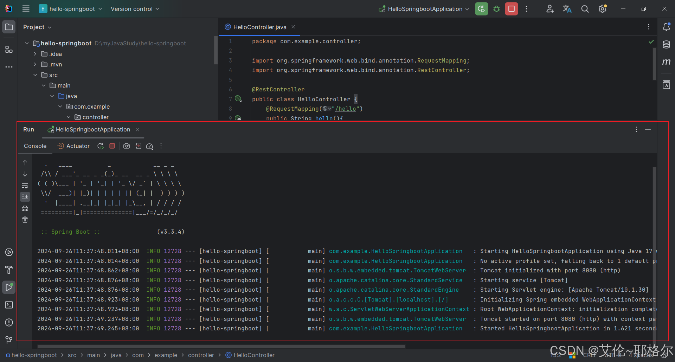Viewport: 675px width, 362px height.
Task: Open the Database tool window
Action: click(666, 44)
